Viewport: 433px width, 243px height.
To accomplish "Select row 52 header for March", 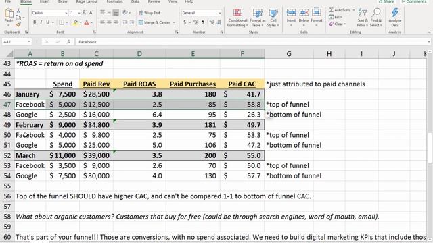I will 7,155.
